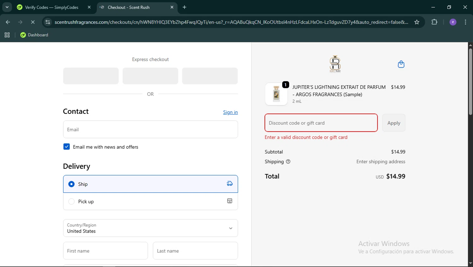The width and height of the screenshot is (473, 267).
Task: Click the Total $14.99 amount
Action: pyautogui.click(x=396, y=176)
